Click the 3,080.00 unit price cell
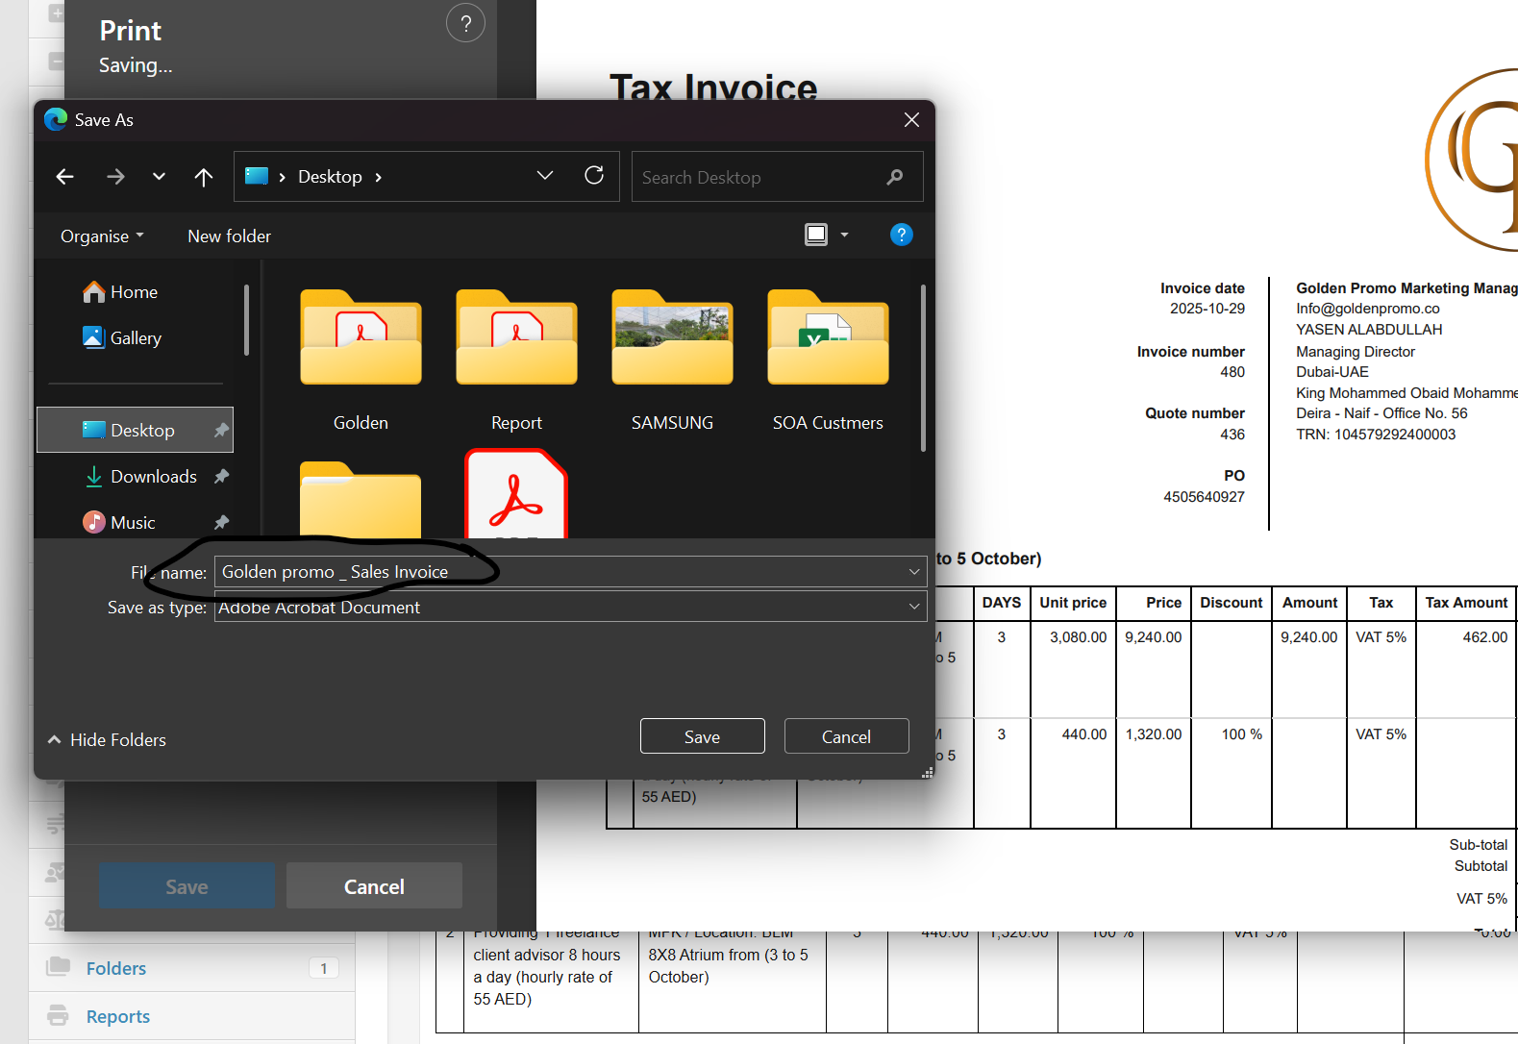This screenshot has height=1044, width=1518. pyautogui.click(x=1079, y=637)
